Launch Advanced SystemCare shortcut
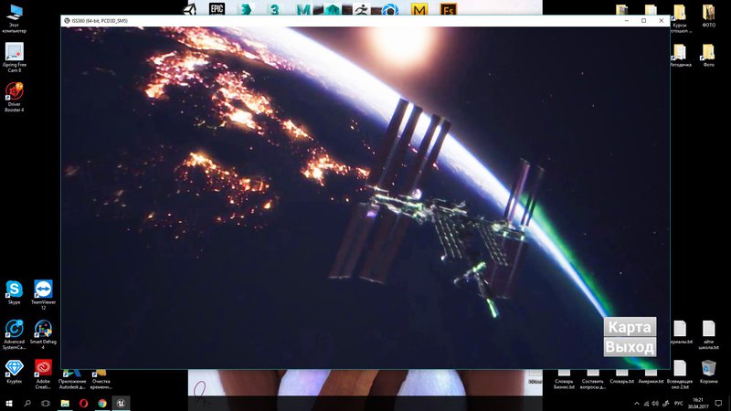 tap(15, 330)
